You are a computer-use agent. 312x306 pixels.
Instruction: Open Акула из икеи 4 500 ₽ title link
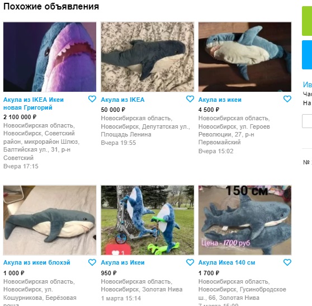click(220, 100)
